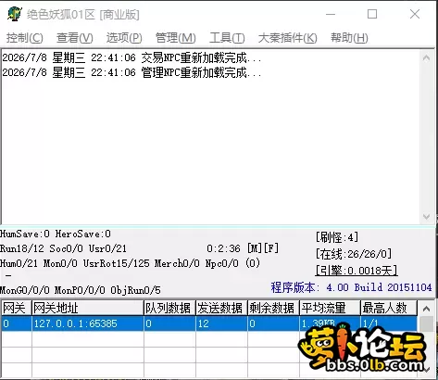
Task: Open the 管理(M) menu
Action: click(x=175, y=38)
